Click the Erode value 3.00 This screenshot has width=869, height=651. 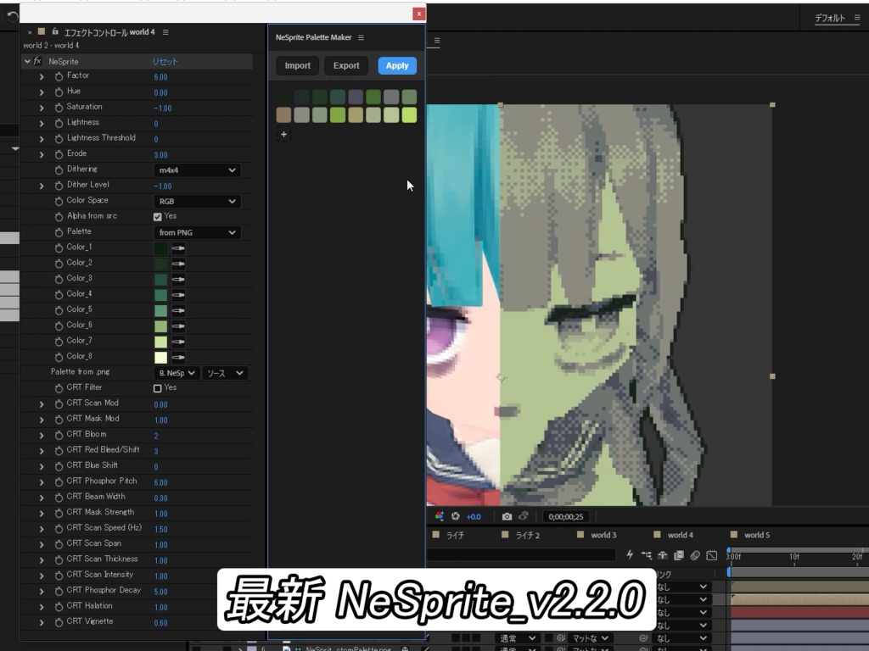coord(160,155)
